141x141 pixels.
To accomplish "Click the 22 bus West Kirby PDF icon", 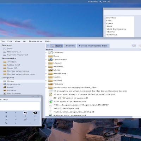I will tap(50, 94).
